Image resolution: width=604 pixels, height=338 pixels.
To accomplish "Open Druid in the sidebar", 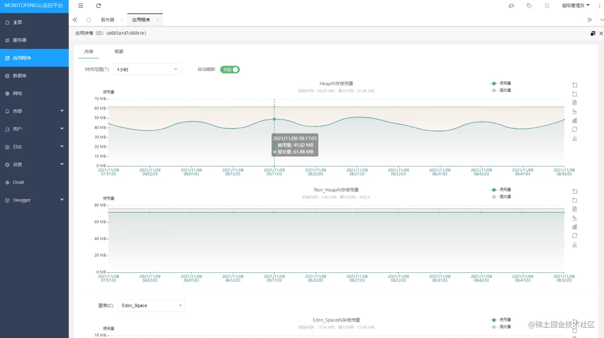I will click(x=34, y=182).
